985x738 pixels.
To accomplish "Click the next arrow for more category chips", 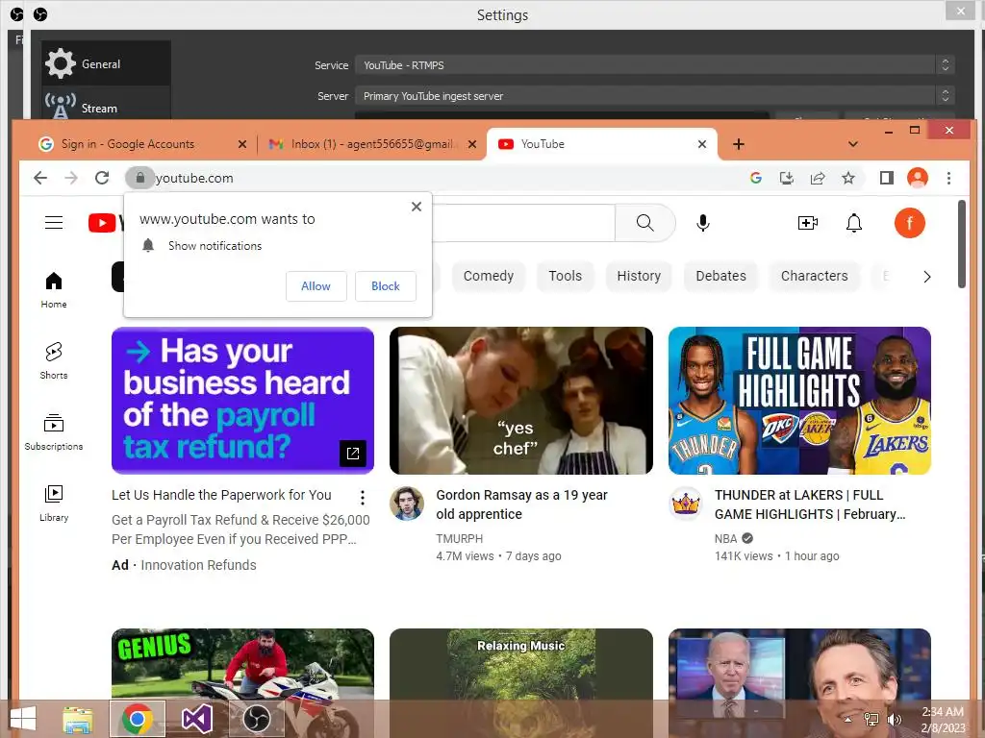I will [x=926, y=277].
